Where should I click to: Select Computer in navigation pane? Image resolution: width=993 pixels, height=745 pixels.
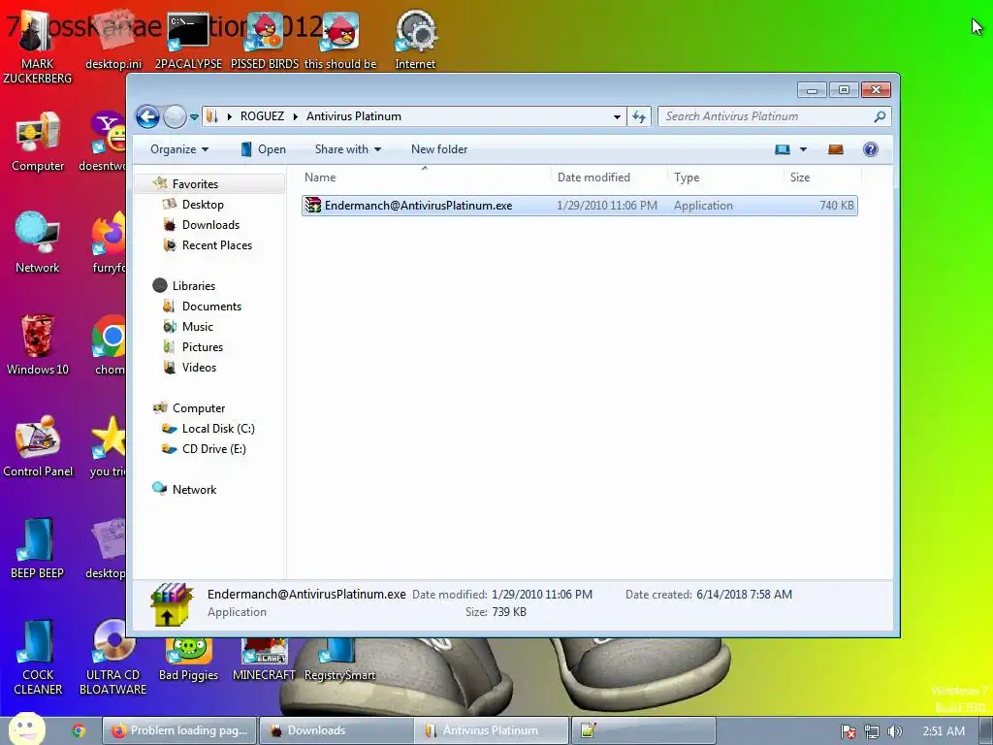pos(198,408)
